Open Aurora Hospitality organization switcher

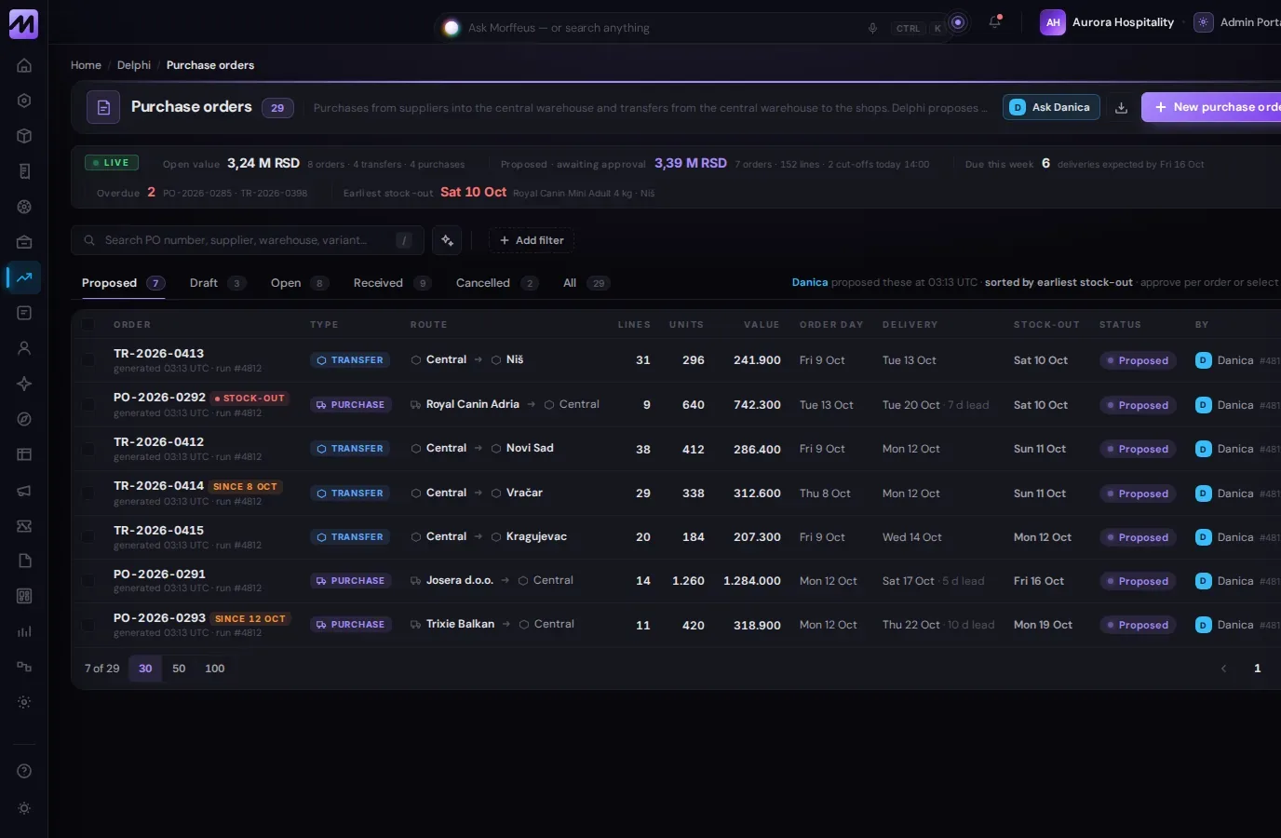(1113, 22)
